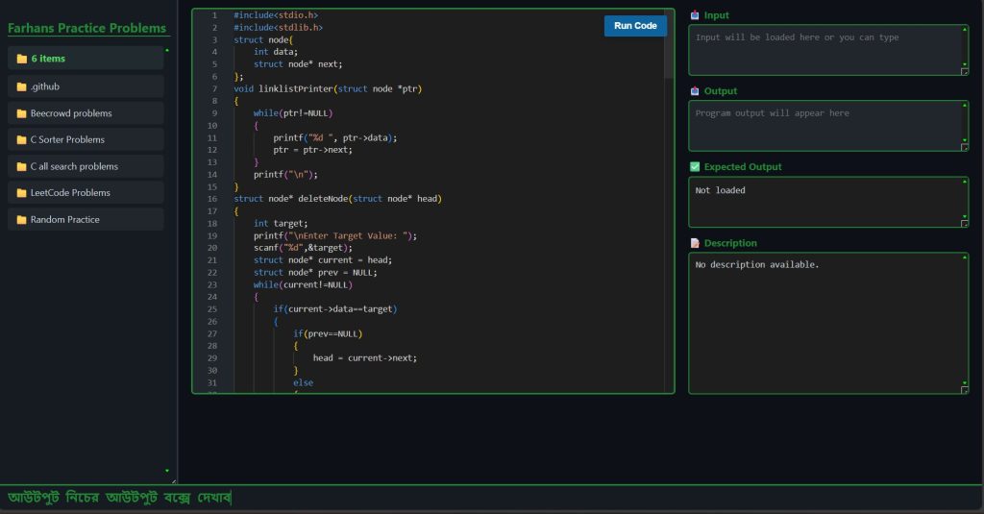Image resolution: width=984 pixels, height=514 pixels.
Task: Click the C Sorter Problems folder icon
Action: click(x=21, y=140)
